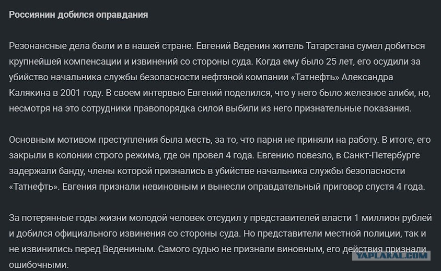
Task: Click the quoted company name «Татнефть» before 'Александра'
Action: [x=315, y=77]
